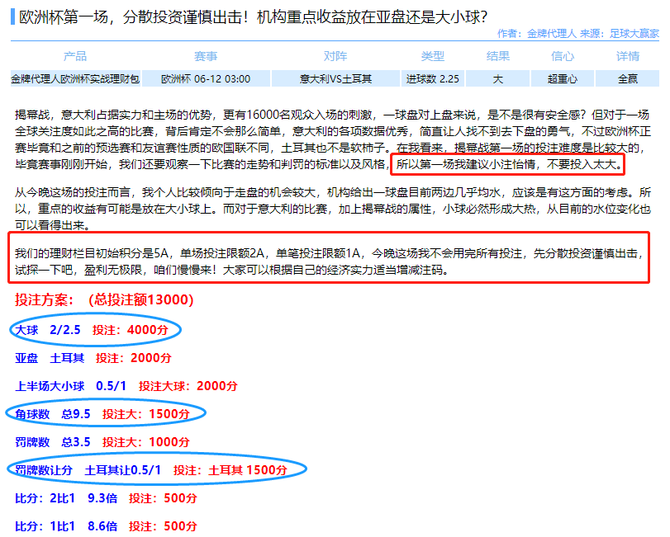Click the line 大球 2/2.5 投注：4000分

(92, 330)
